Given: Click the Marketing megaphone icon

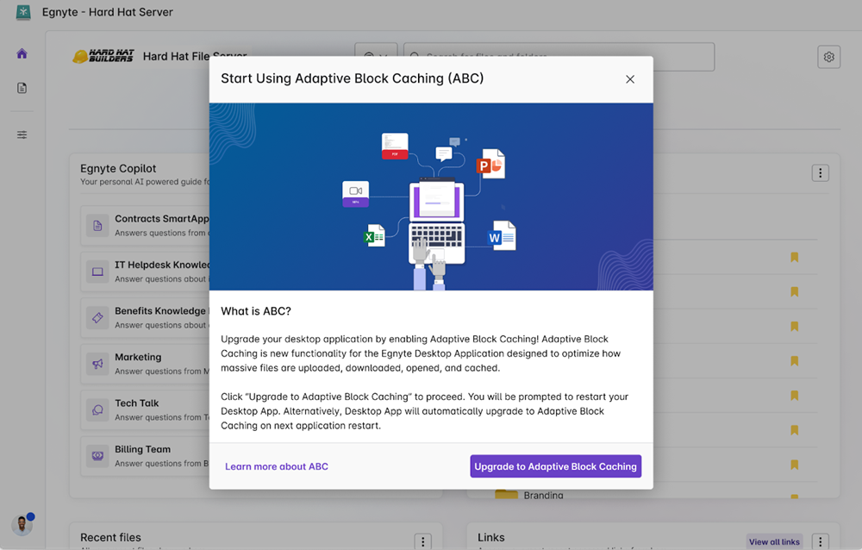Looking at the screenshot, I should click(97, 364).
